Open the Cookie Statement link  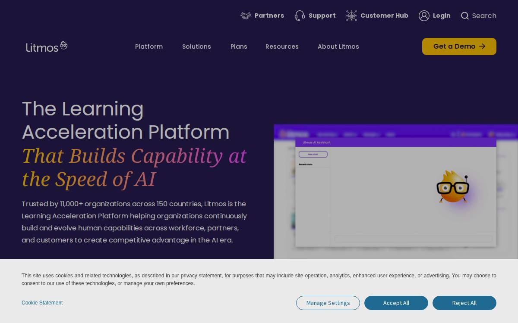42,303
